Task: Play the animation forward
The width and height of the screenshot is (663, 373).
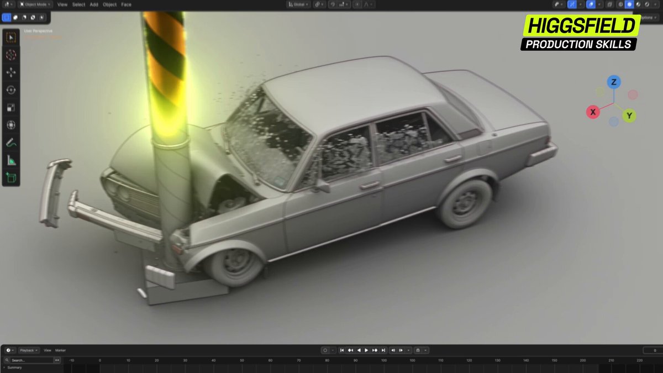Action: (366, 350)
